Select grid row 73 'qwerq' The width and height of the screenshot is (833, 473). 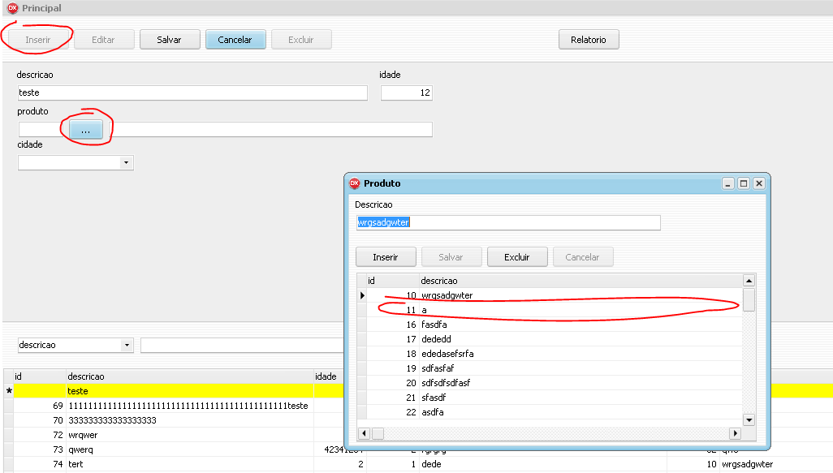(122, 449)
